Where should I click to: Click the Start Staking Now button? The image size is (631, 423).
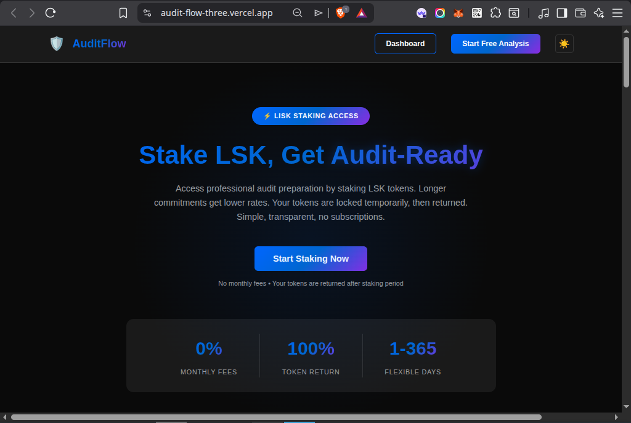[311, 259]
